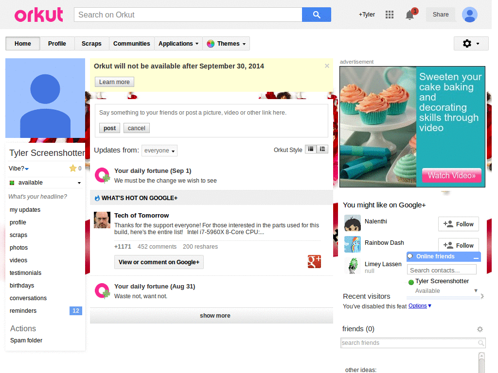Click the post button
Viewport: 498px width, 373px height.
pyautogui.click(x=109, y=128)
